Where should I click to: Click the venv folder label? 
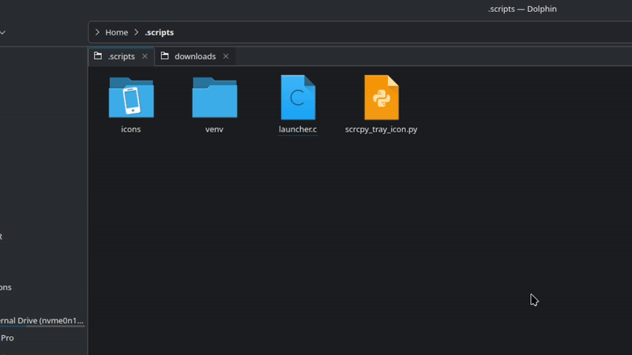click(x=214, y=129)
